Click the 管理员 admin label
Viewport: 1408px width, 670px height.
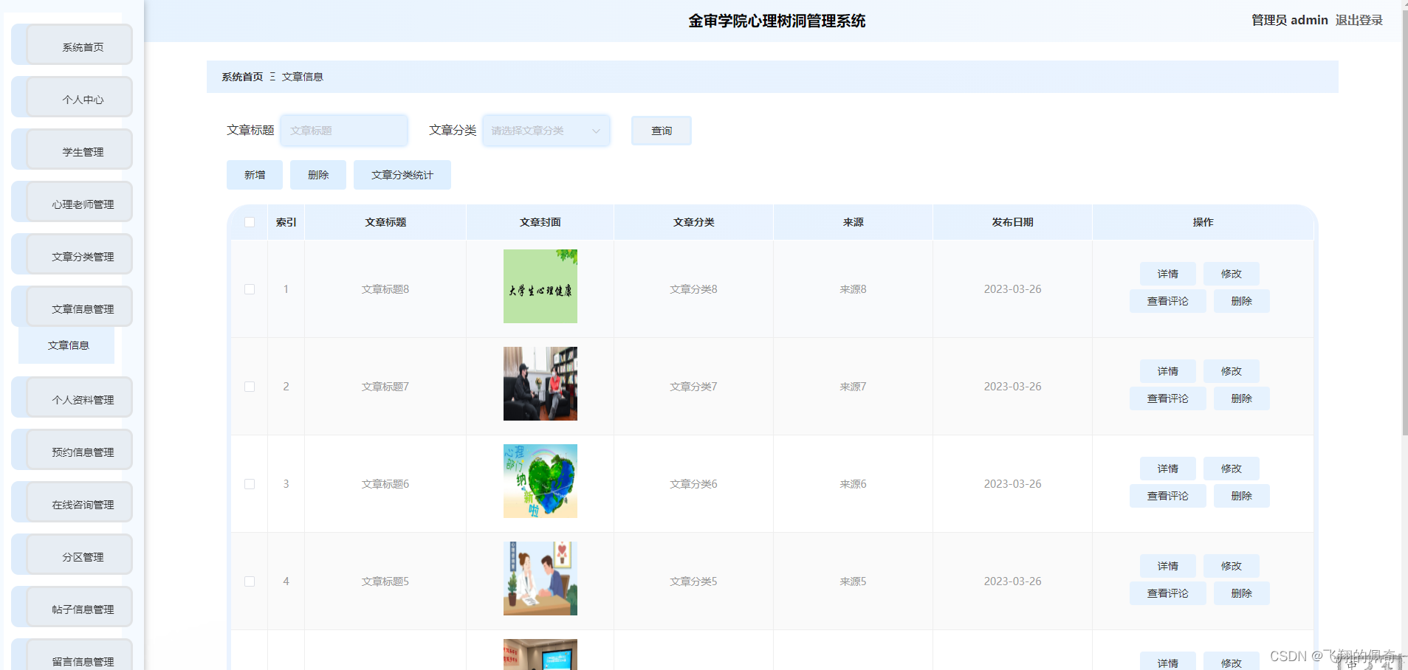(x=1289, y=20)
